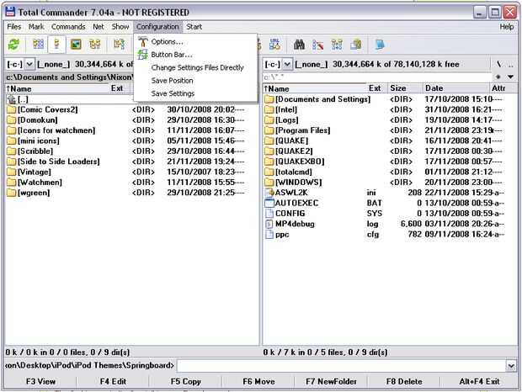Sort left panel by Ext column
The image size is (522, 392).
point(120,88)
